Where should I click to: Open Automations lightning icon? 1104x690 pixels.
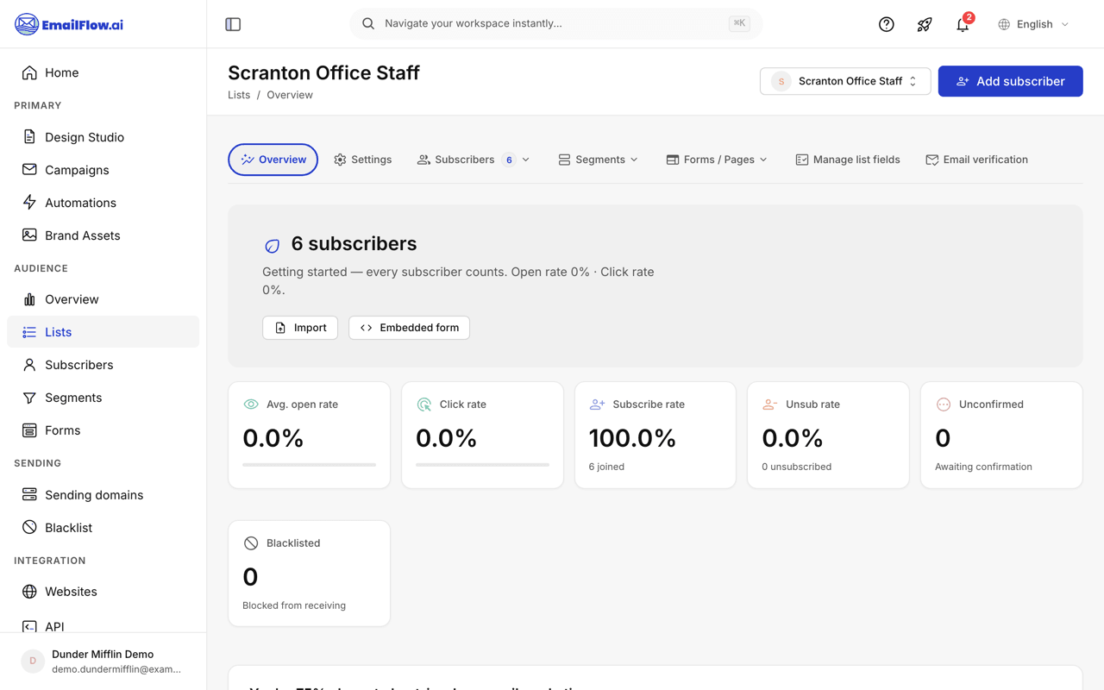click(x=29, y=203)
